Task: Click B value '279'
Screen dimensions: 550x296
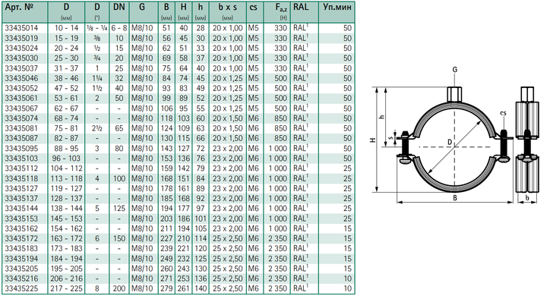Action: pyautogui.click(x=166, y=288)
